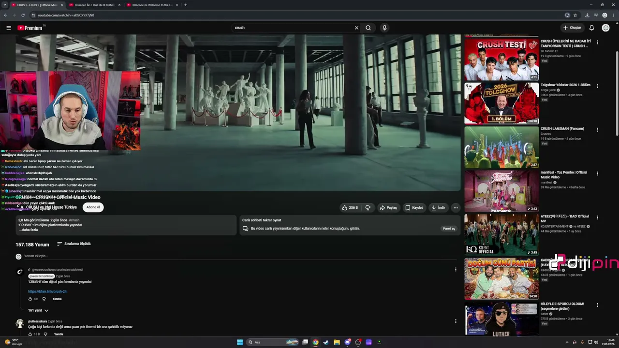Open options for the pinned comment
Viewport: 619px width, 348px height.
click(x=456, y=270)
